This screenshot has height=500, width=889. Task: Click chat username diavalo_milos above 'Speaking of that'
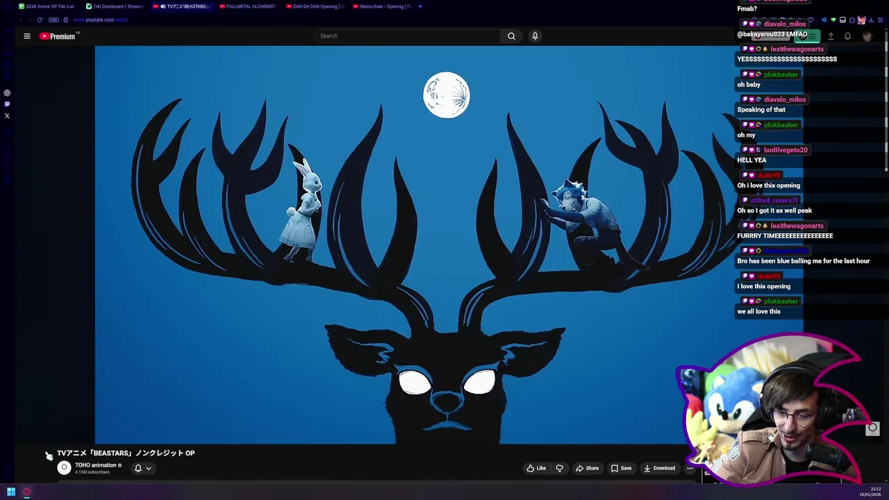coord(785,99)
